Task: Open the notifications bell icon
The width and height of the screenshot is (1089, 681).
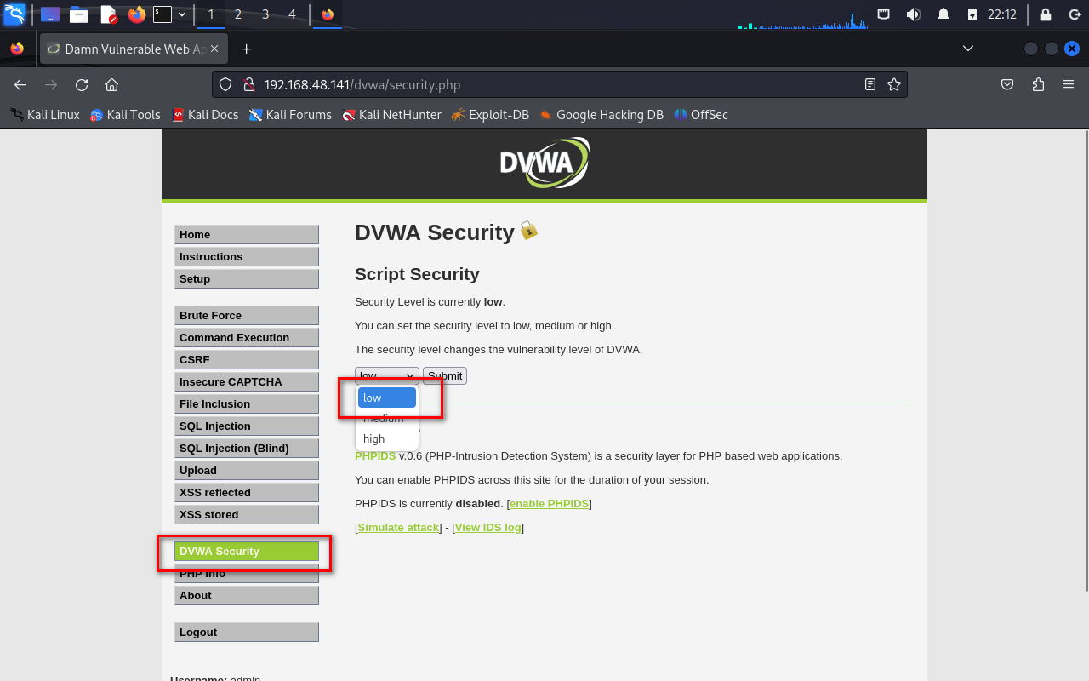Action: coord(944,14)
